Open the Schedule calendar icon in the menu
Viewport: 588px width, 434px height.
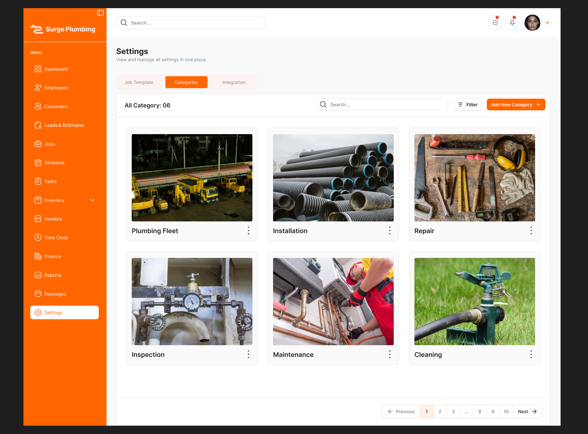click(x=38, y=163)
